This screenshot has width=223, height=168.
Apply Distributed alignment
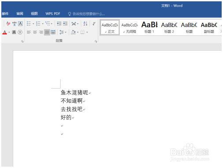(x=53, y=32)
